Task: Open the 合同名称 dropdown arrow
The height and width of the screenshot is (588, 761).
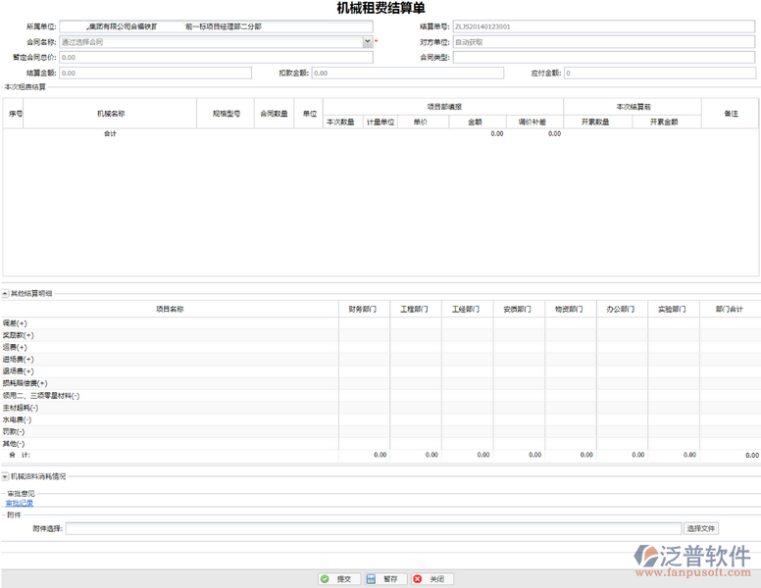Action: coord(368,42)
